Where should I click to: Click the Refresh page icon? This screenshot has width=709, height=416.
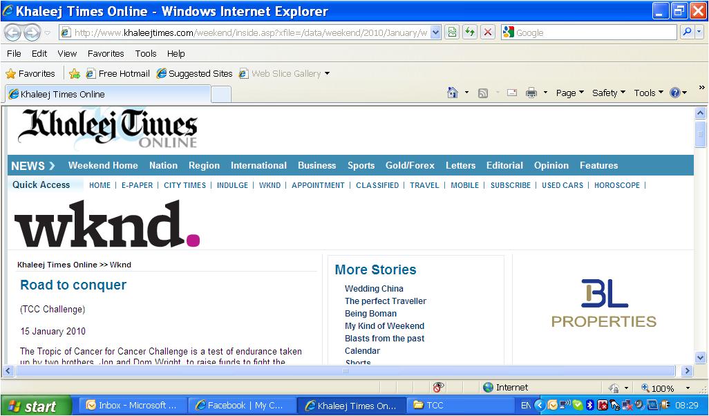click(x=470, y=32)
